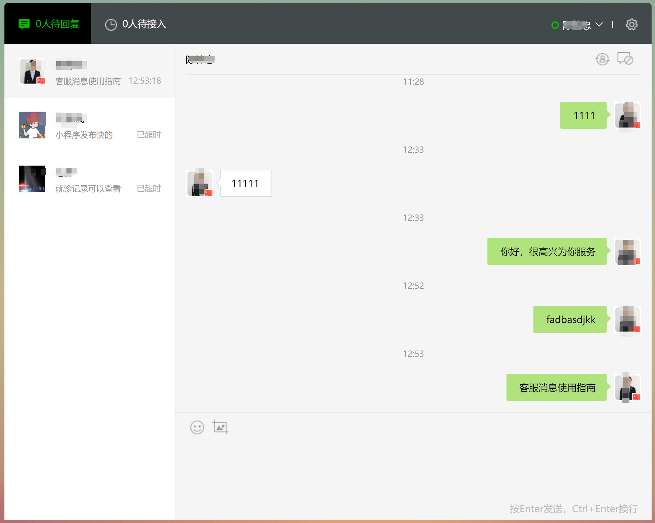Click the customer avatar beside 11111

[200, 184]
